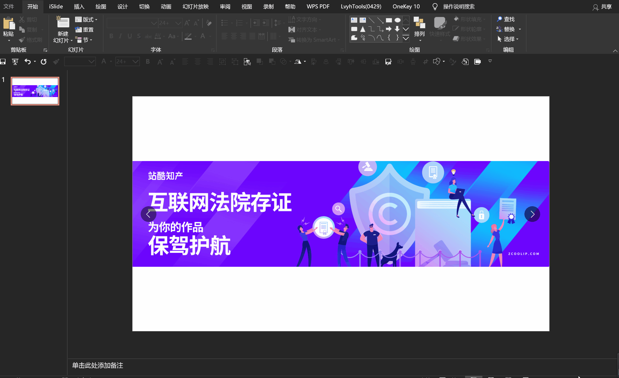Select the triangle shape in gallery
619x378 pixels.
pyautogui.click(x=363, y=29)
